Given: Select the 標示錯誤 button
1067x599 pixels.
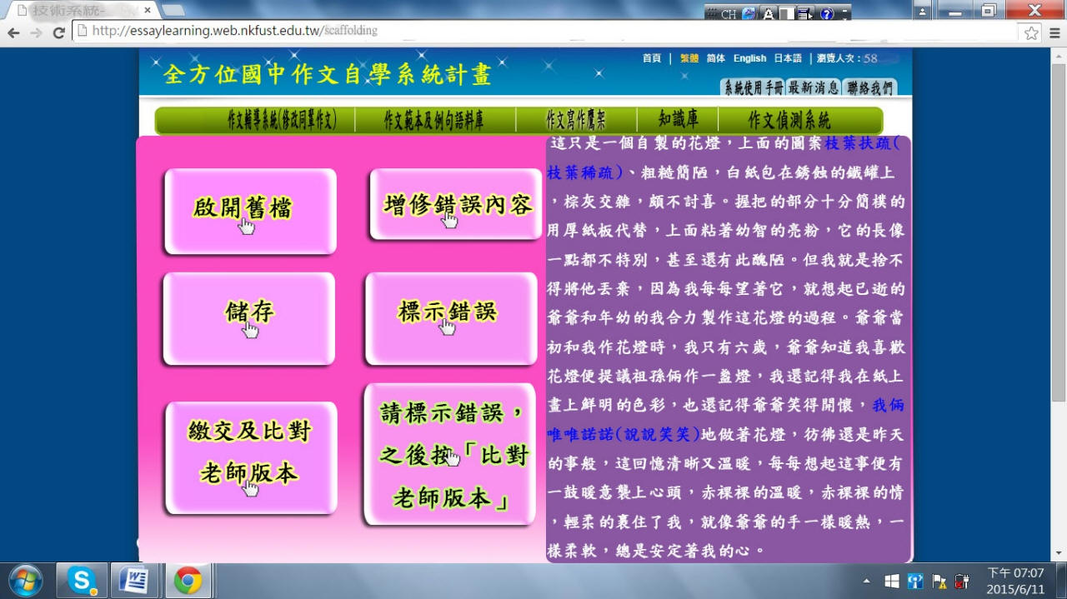Looking at the screenshot, I should [451, 317].
